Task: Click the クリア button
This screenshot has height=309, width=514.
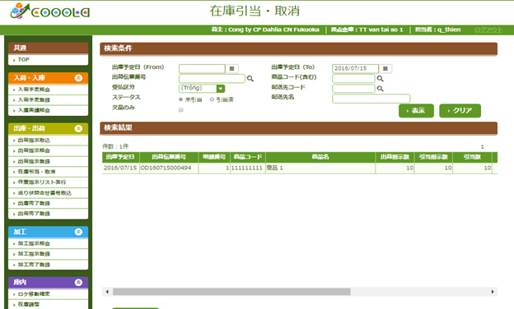Action: coord(460,110)
